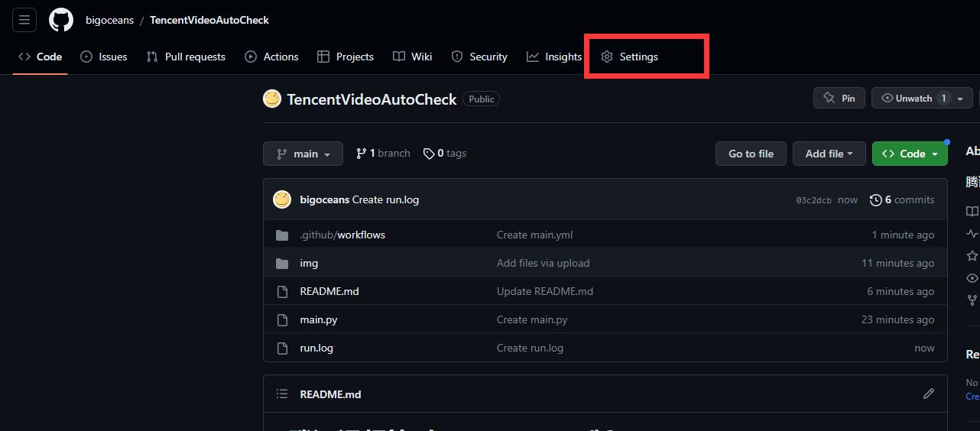Open the Insights tab
The image size is (980, 431).
554,57
